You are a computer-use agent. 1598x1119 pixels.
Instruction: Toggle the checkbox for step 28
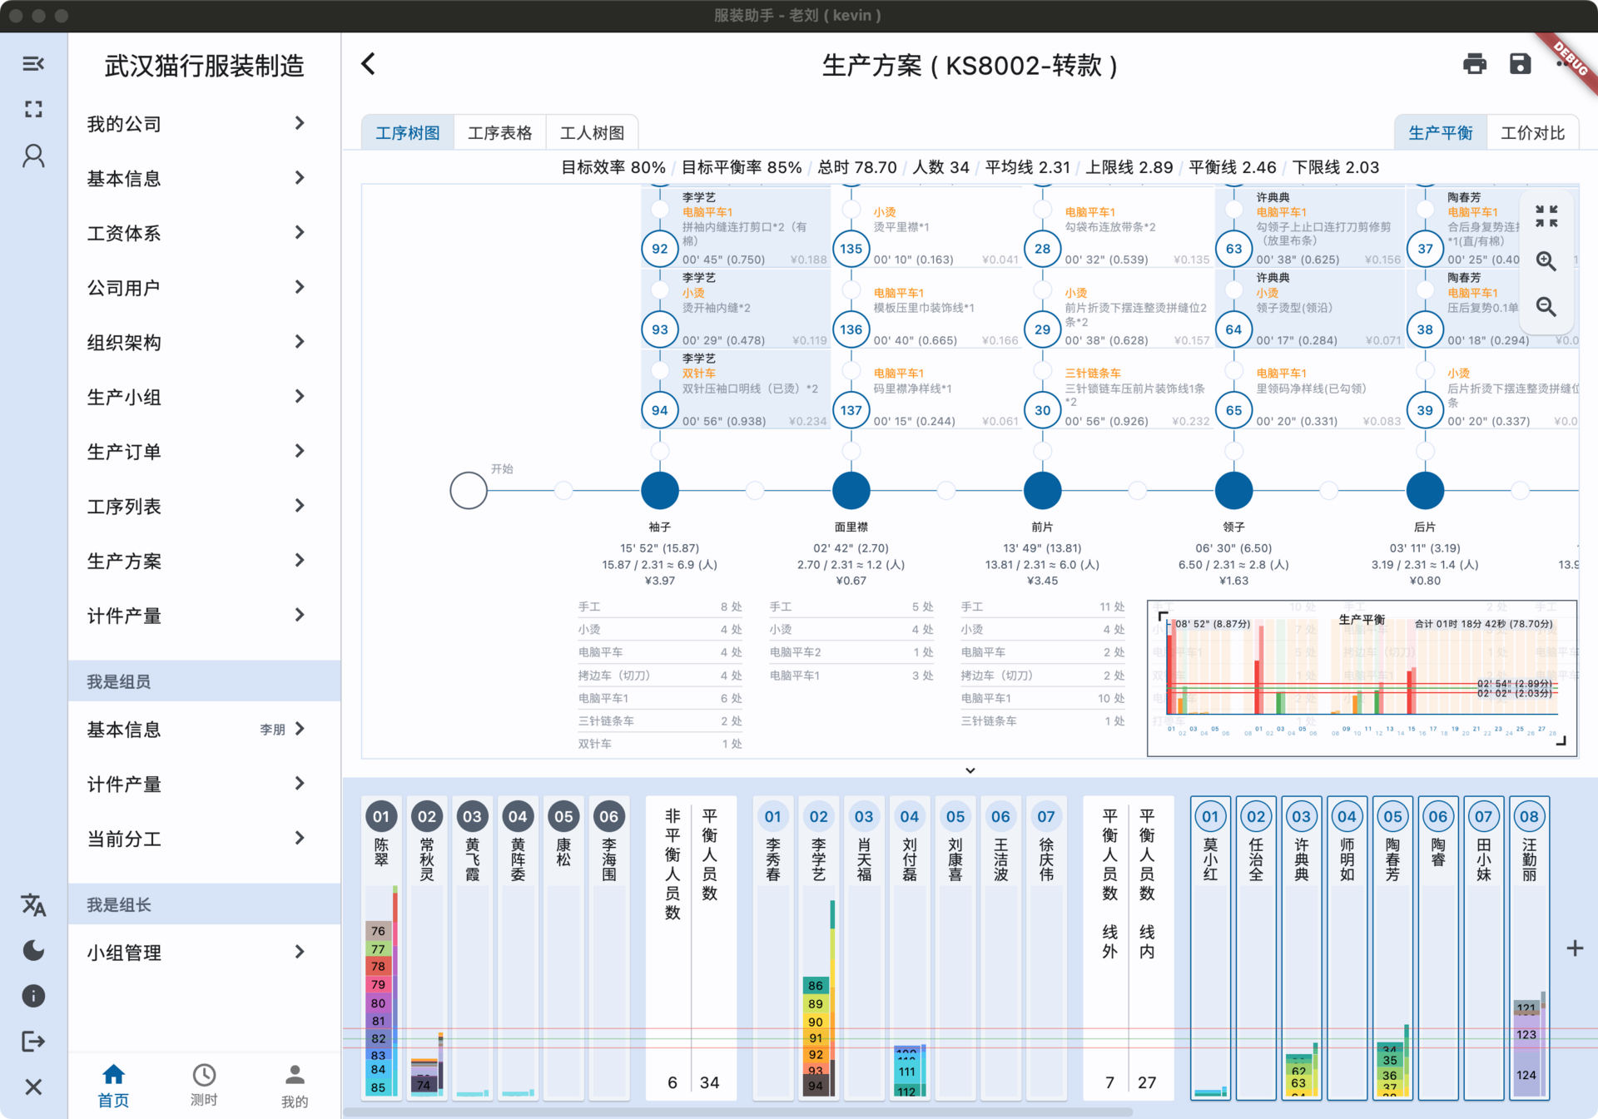pos(1043,209)
